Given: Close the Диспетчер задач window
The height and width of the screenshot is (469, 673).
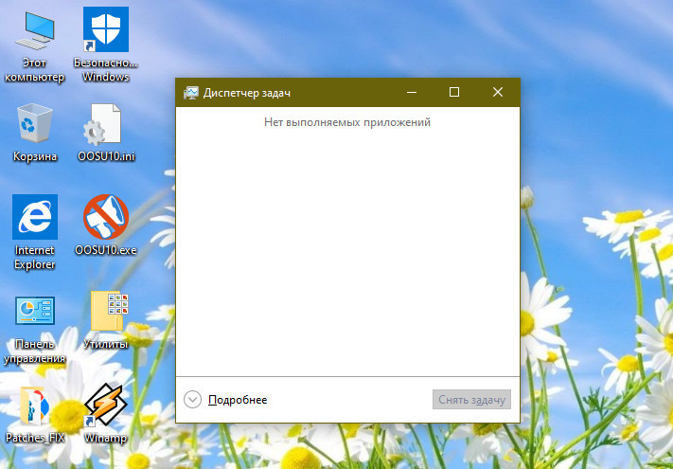Looking at the screenshot, I should (x=498, y=92).
